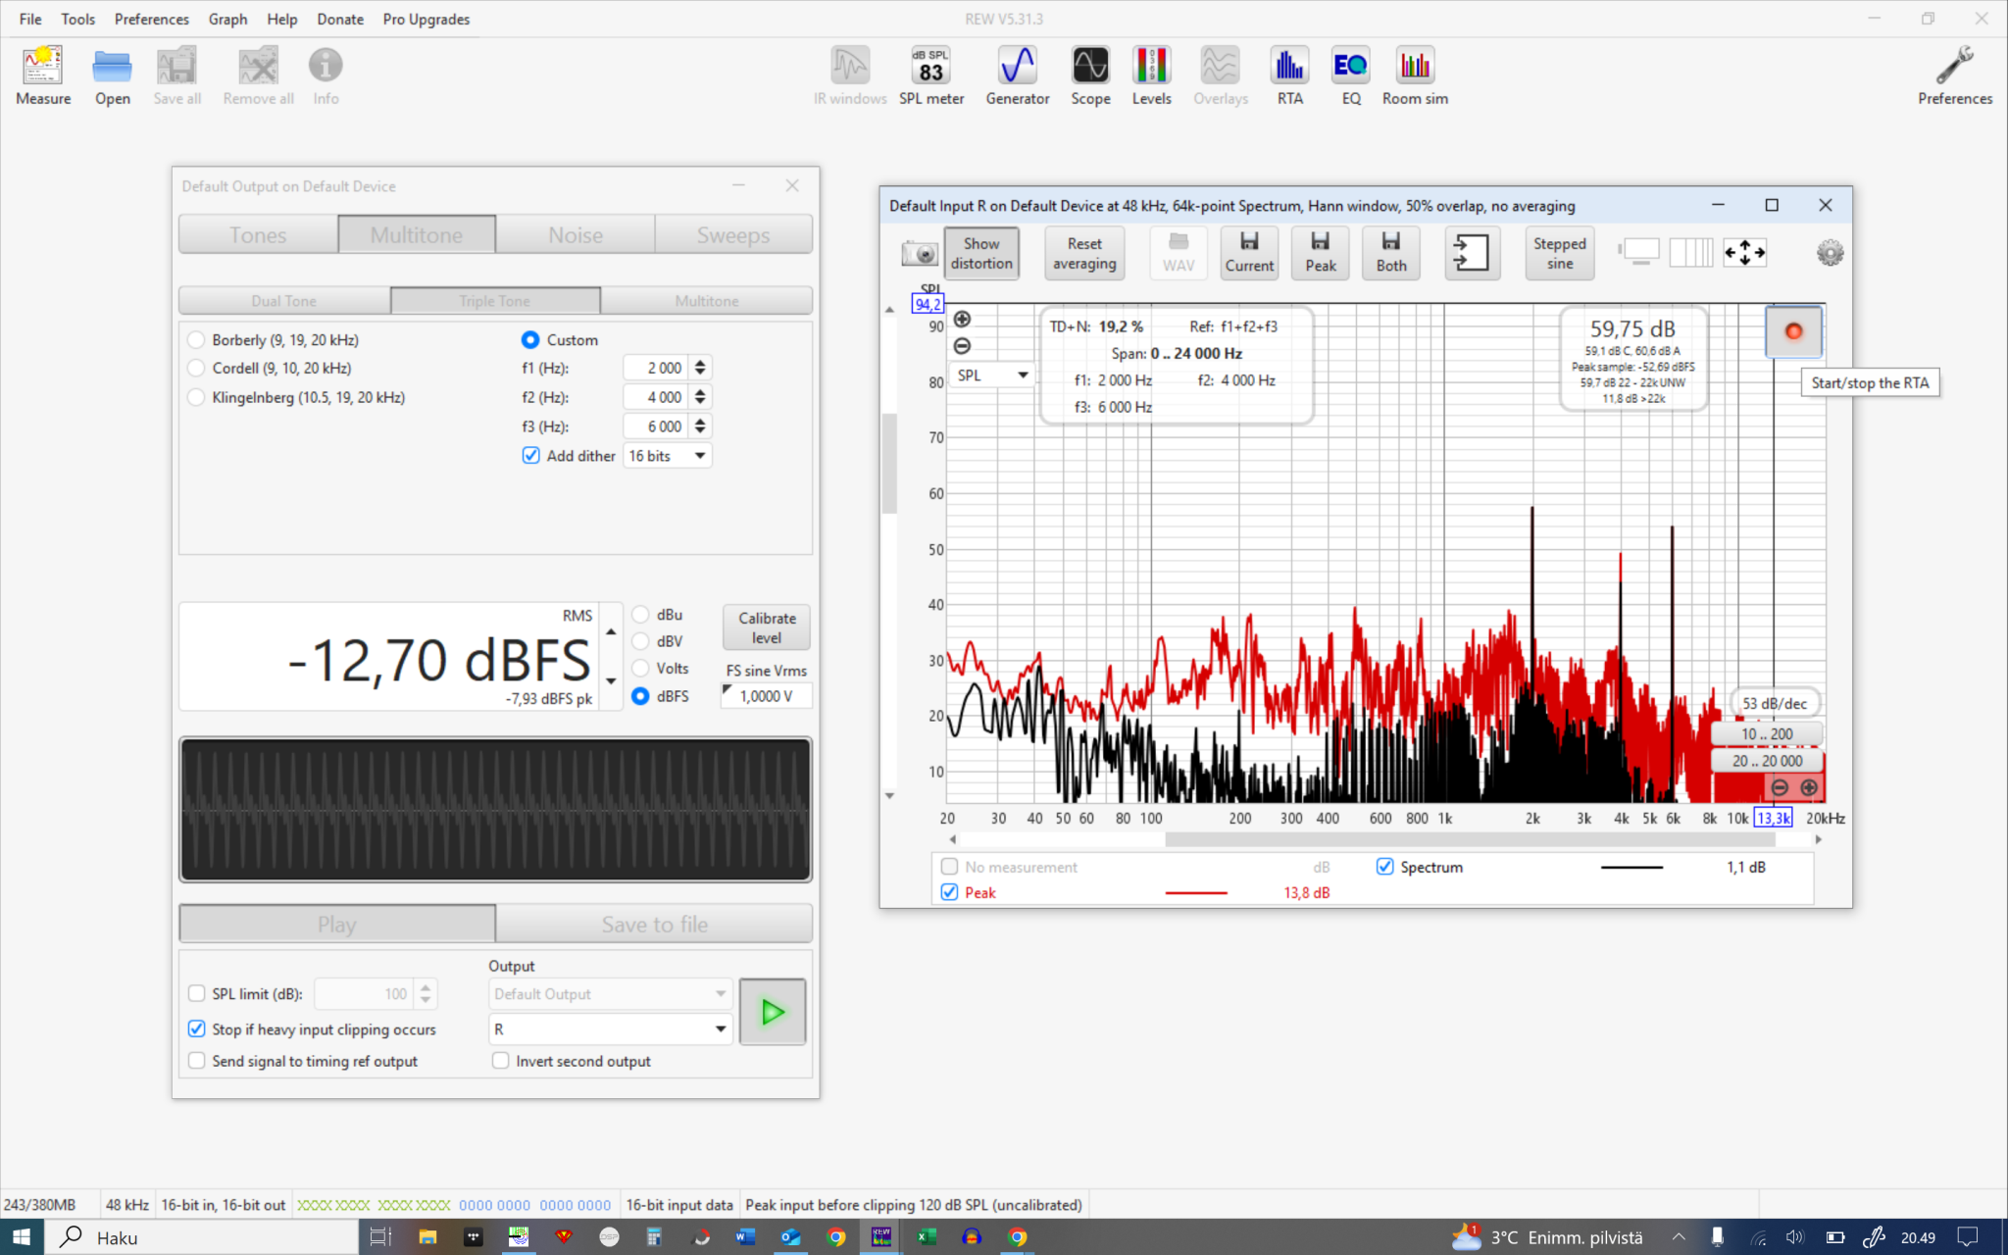Stop the RTA recording button
This screenshot has height=1255, width=2008.
tap(1793, 331)
